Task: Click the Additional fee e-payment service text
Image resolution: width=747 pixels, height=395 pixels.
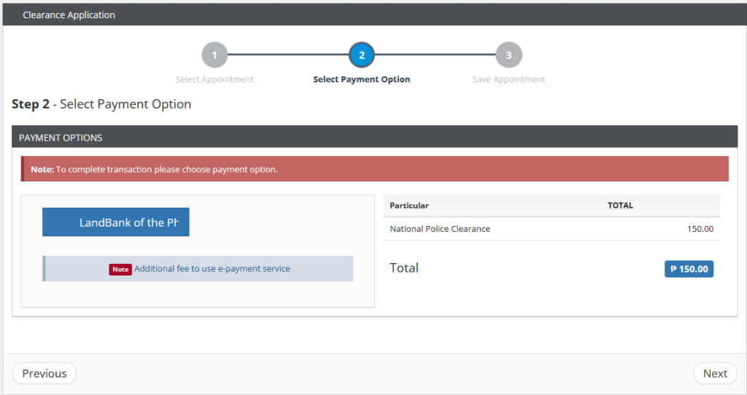Action: click(x=212, y=269)
